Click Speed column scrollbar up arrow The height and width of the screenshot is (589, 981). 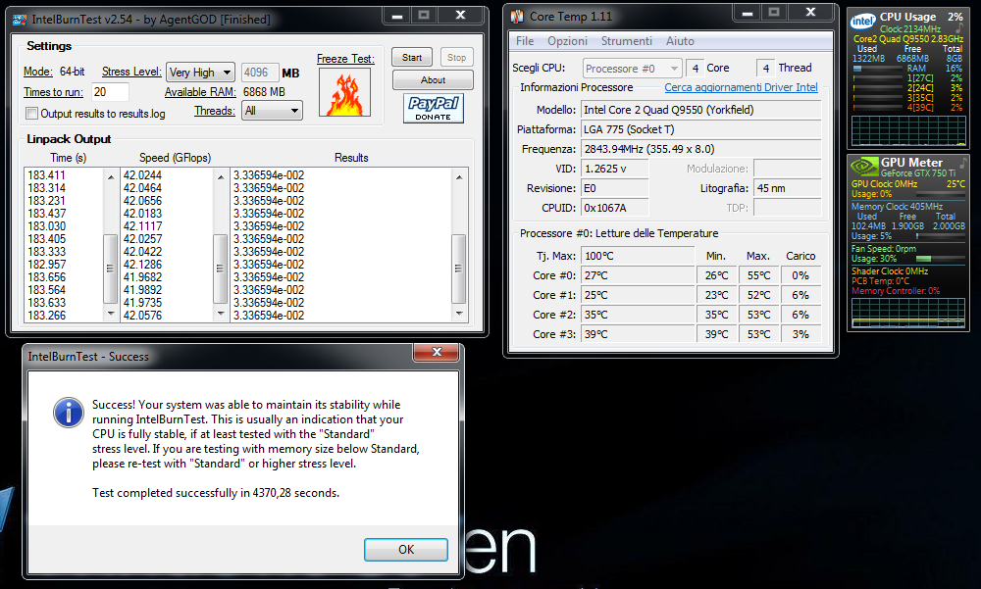pos(220,177)
